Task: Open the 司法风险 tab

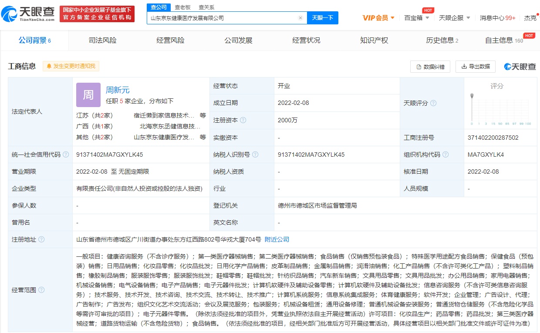Action: 103,40
